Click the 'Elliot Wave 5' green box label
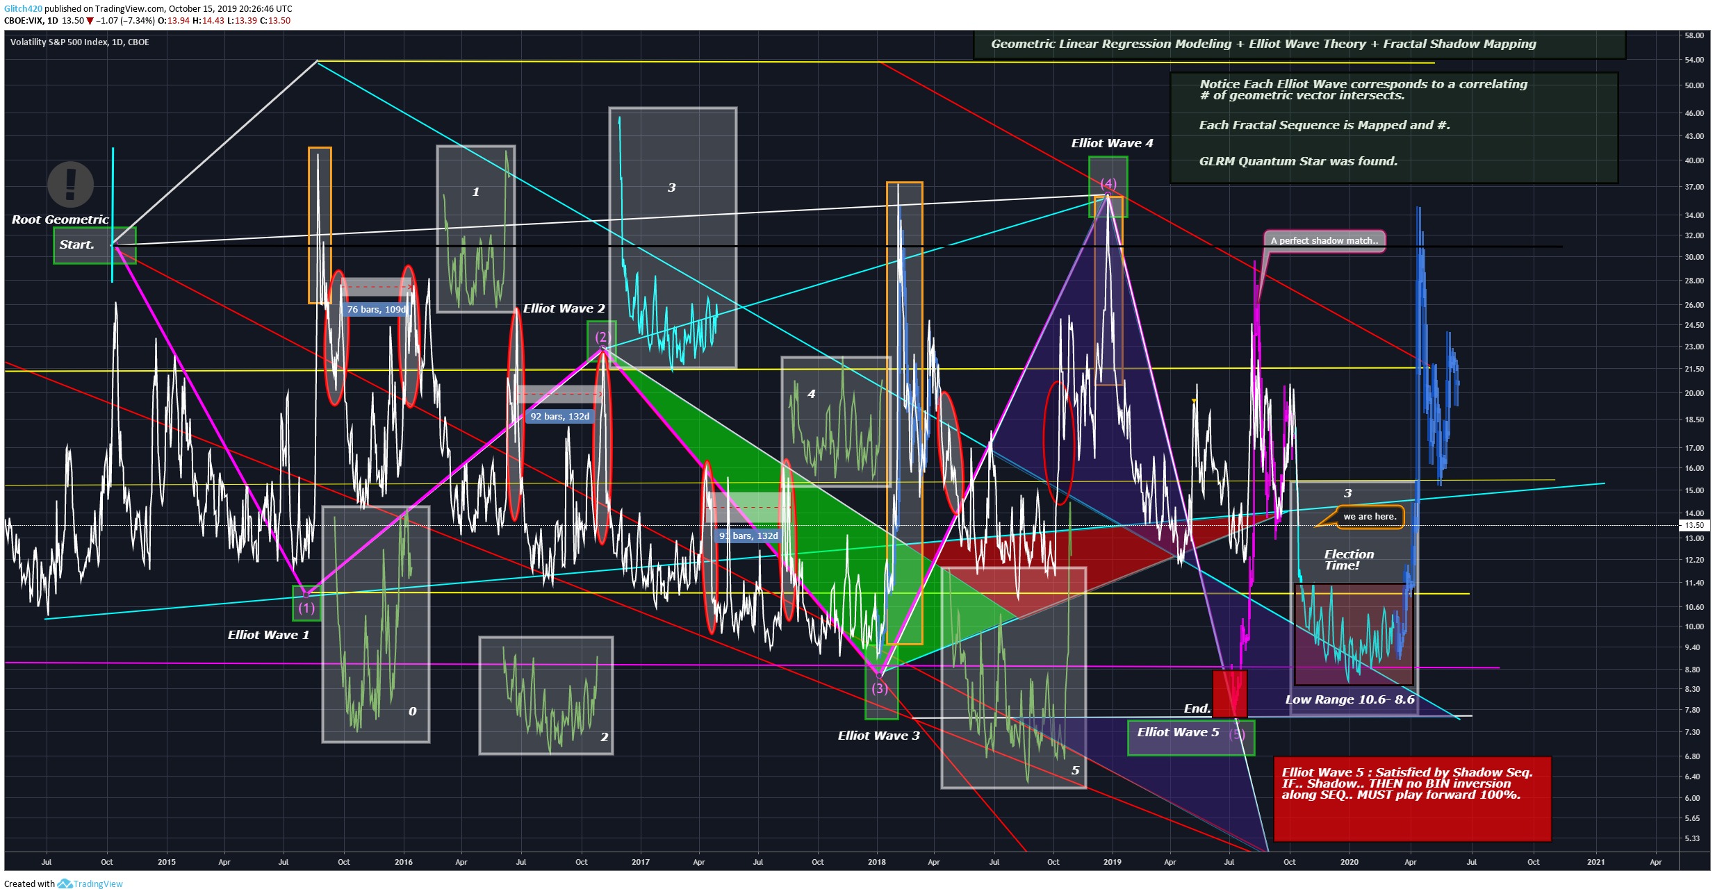Viewport: 1715px width, 896px height. coord(1191,738)
